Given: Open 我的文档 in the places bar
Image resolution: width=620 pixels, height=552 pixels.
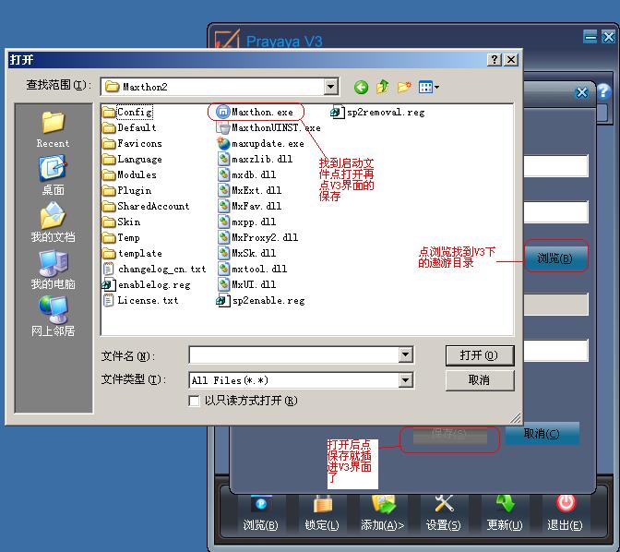Looking at the screenshot, I should tap(53, 222).
